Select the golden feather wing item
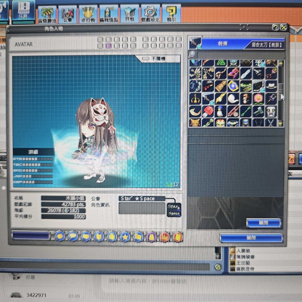302x302 pixels. tap(220, 99)
